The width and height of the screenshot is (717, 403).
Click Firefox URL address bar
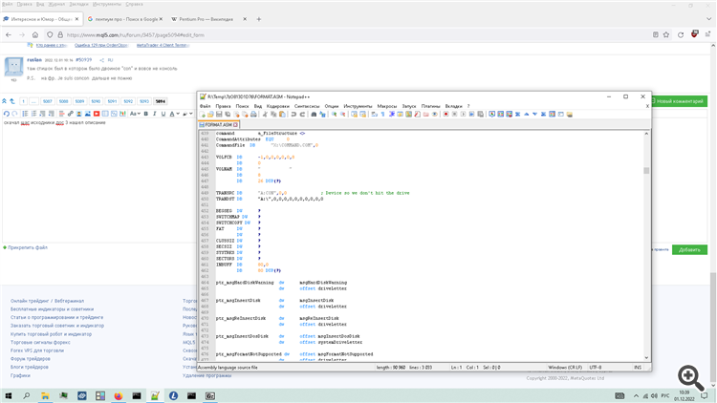tap(357, 34)
